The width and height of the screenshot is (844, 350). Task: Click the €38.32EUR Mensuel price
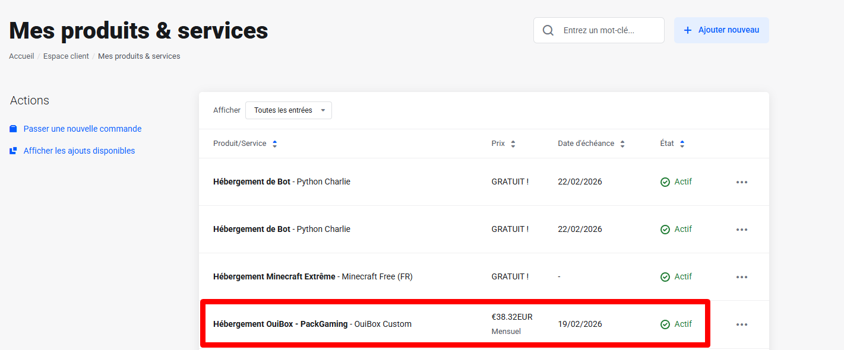pyautogui.click(x=511, y=323)
